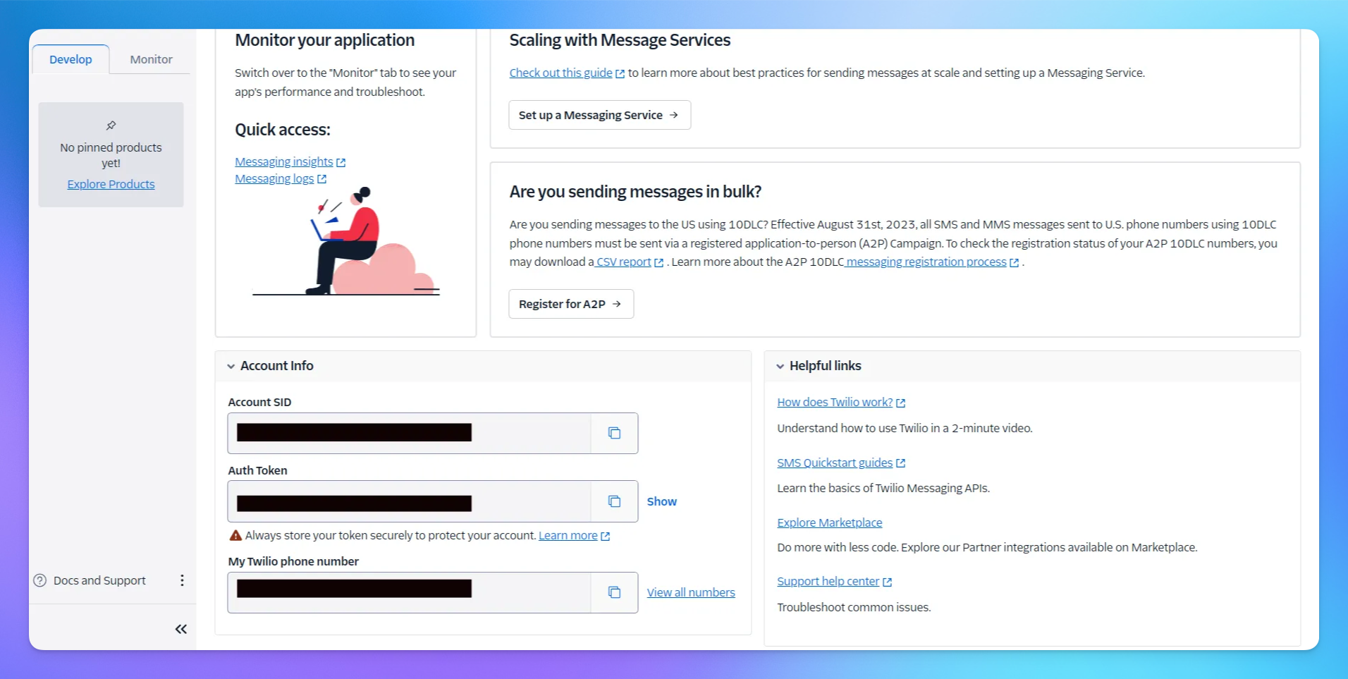
Task: Click the arrow on Set up a Messaging Service
Action: (x=674, y=115)
